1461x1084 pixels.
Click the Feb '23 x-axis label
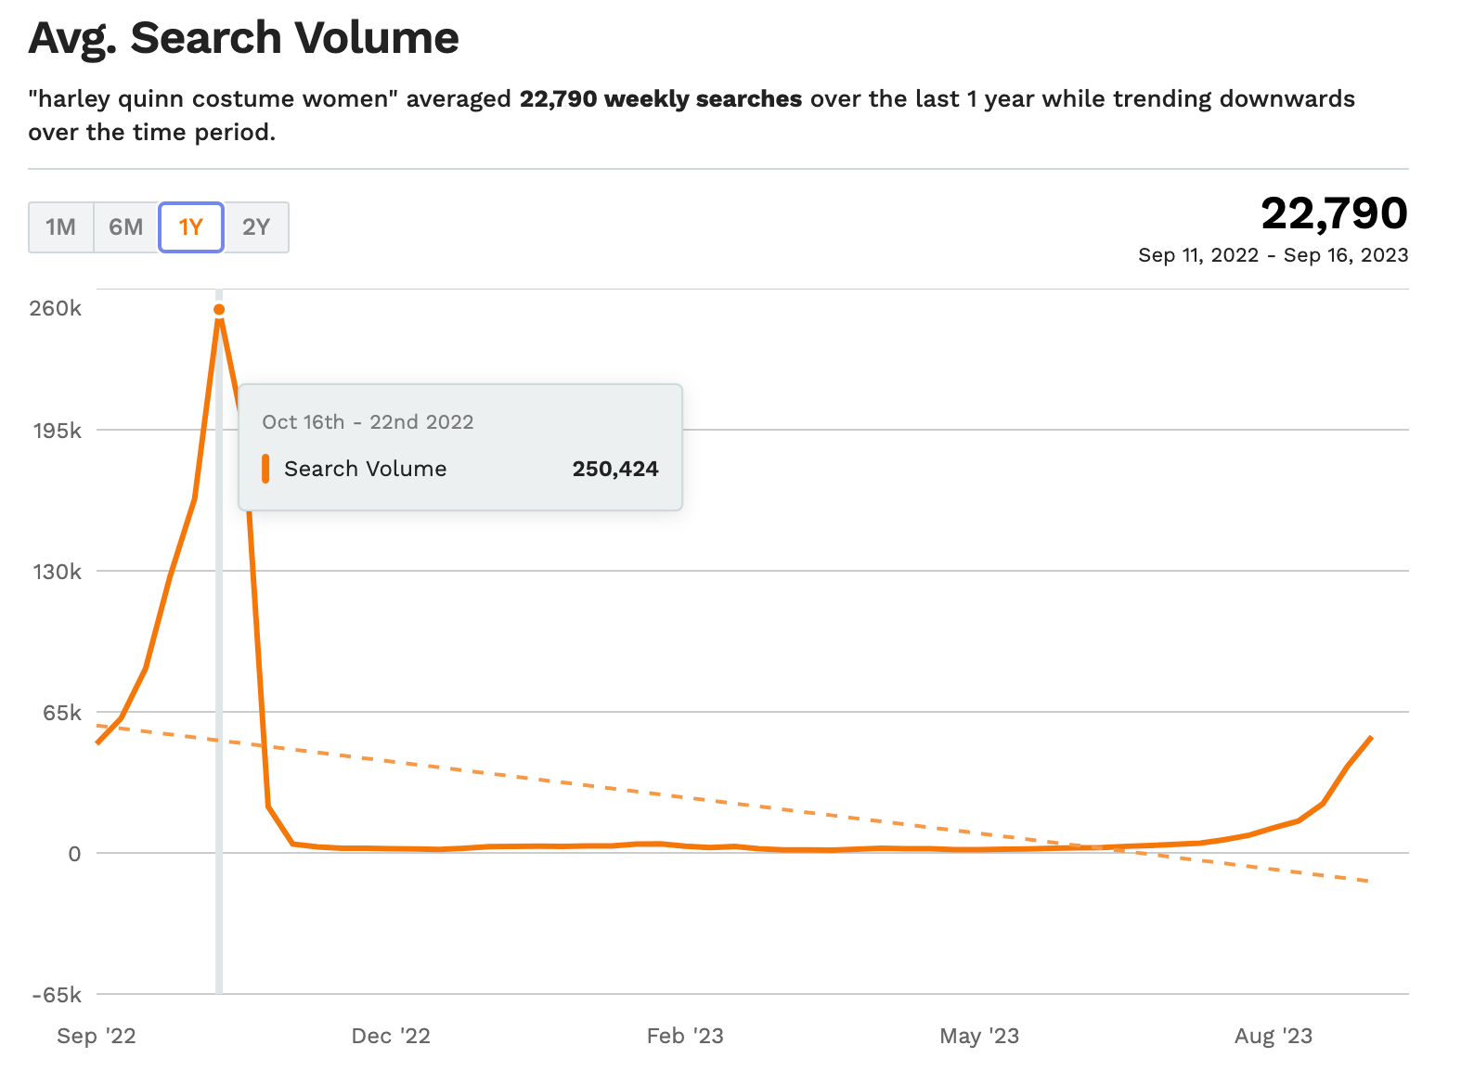click(685, 1037)
